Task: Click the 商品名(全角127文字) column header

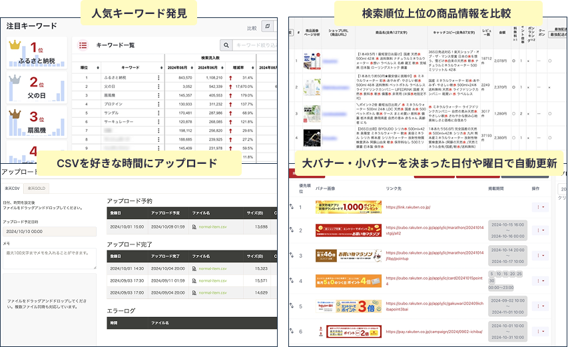Action: tap(392, 33)
